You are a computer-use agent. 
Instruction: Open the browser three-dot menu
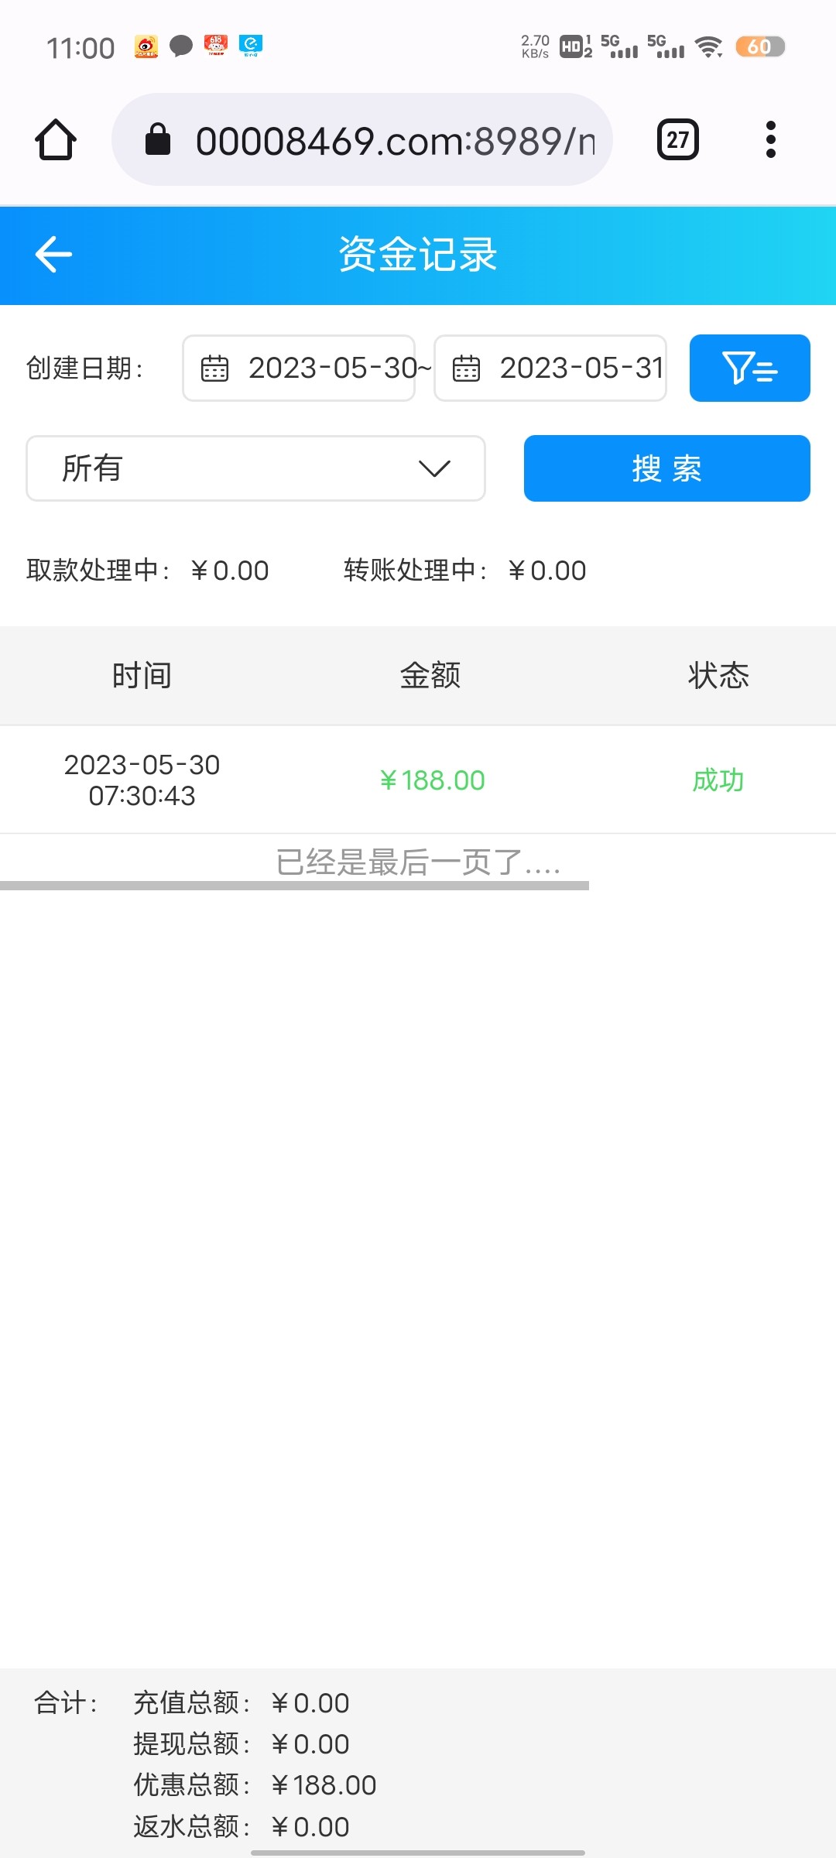[x=770, y=140]
